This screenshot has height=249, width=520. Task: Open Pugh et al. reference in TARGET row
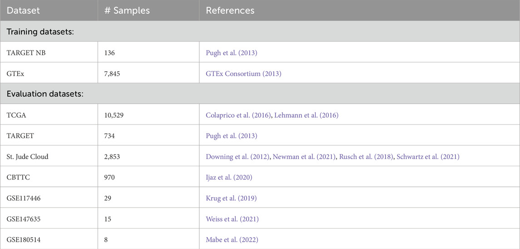point(231,136)
